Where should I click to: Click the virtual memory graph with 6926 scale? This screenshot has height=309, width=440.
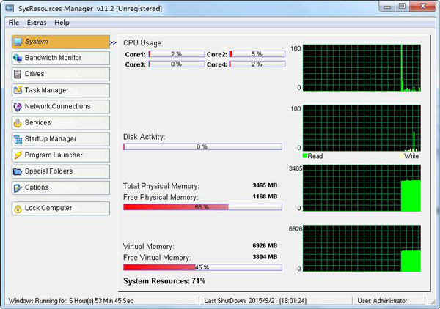[362, 248]
